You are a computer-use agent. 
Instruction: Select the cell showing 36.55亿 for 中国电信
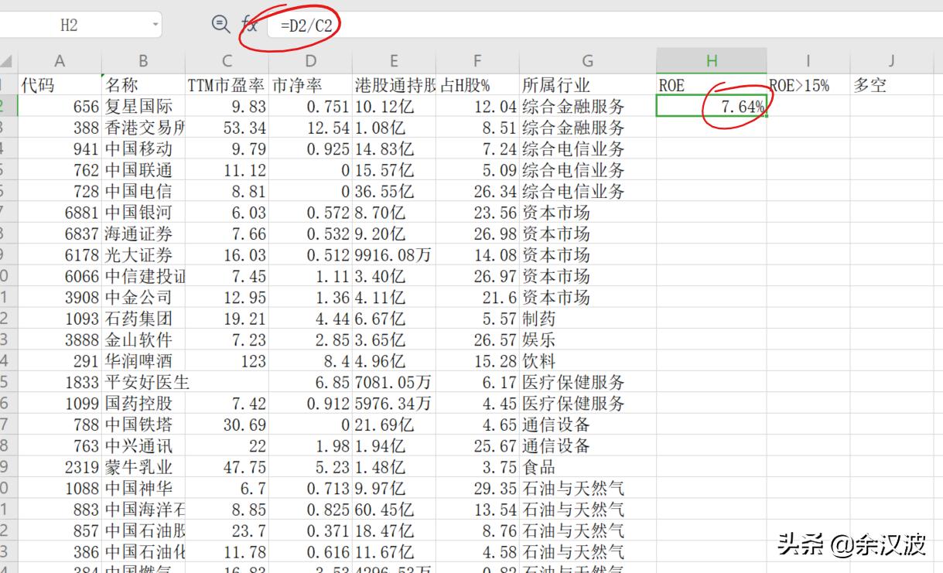click(395, 189)
